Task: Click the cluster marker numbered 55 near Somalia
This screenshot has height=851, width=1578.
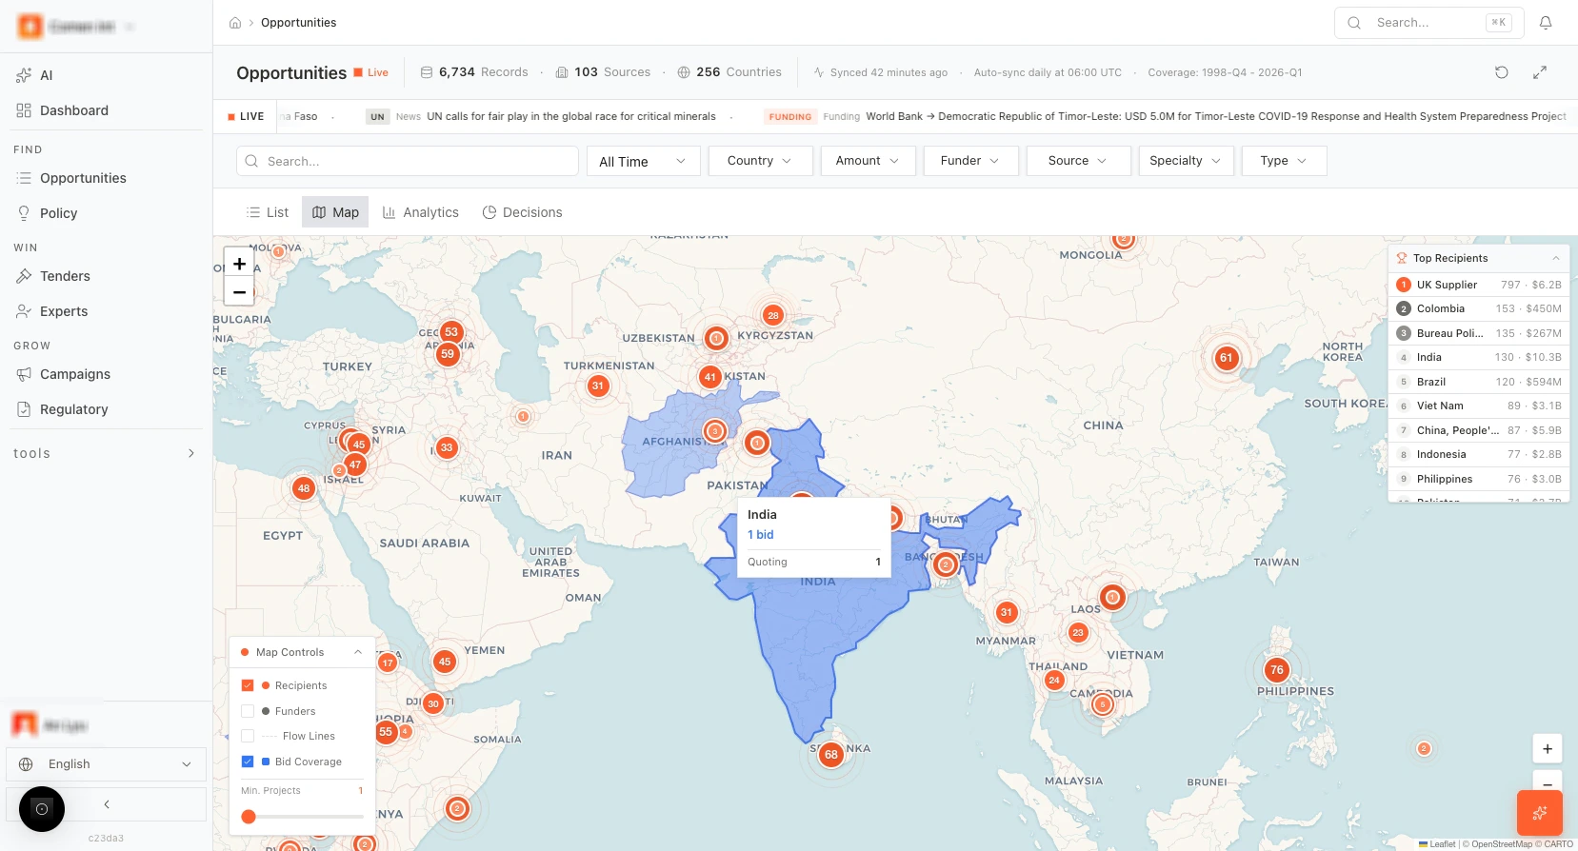Action: pos(386,732)
